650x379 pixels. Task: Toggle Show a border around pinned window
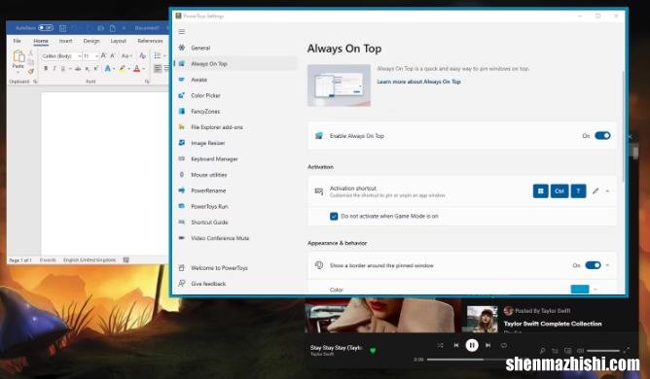click(593, 265)
